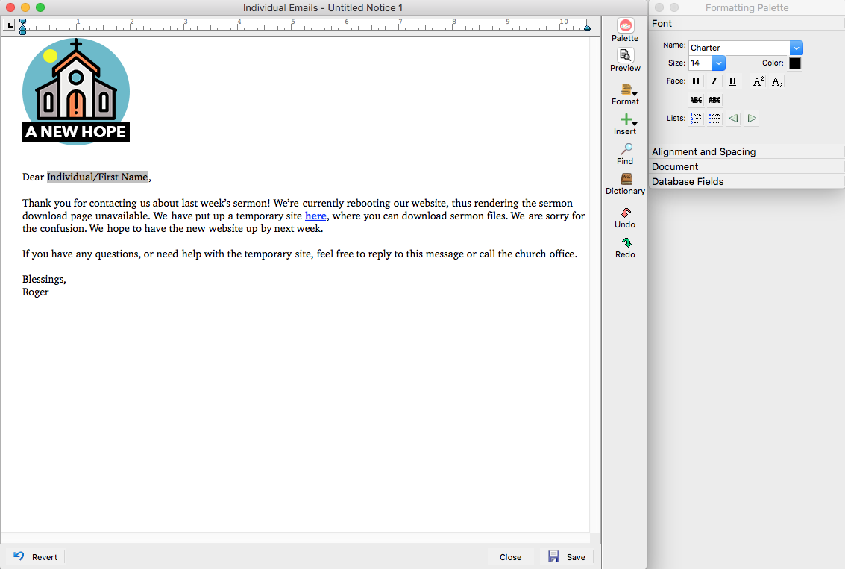Toggle italic font face

point(714,81)
